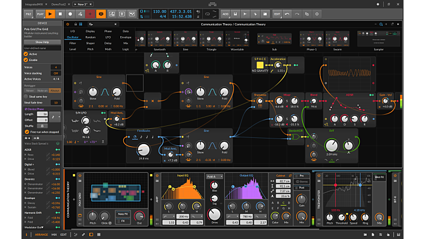425x239 pixels.
Task: Switch to the DemoTest2 project tab
Action: (59, 5)
